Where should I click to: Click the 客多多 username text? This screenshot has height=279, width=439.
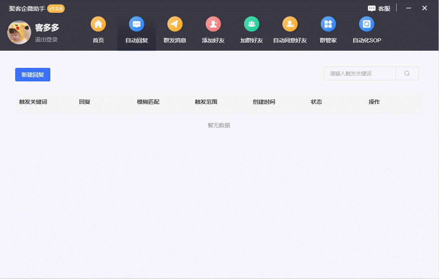pos(47,28)
